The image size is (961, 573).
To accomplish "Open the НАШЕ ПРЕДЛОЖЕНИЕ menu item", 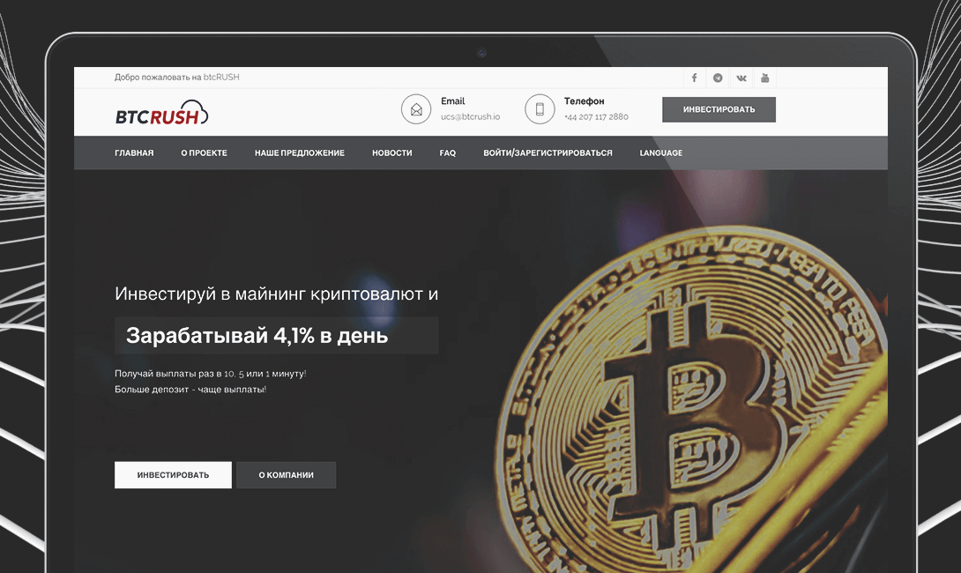I will tap(300, 153).
